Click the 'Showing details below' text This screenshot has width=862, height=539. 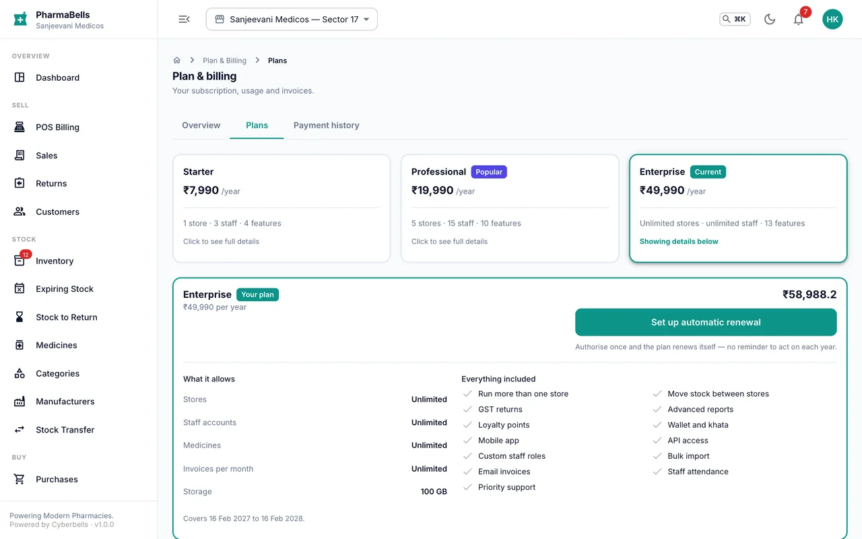[x=679, y=241]
